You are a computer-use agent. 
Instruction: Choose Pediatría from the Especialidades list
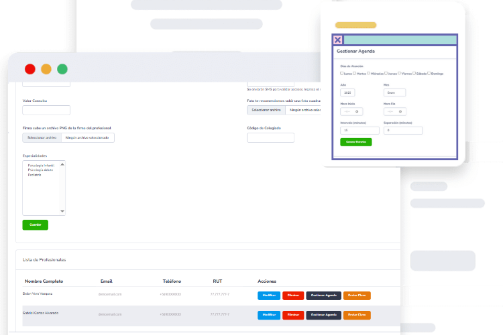tap(34, 174)
